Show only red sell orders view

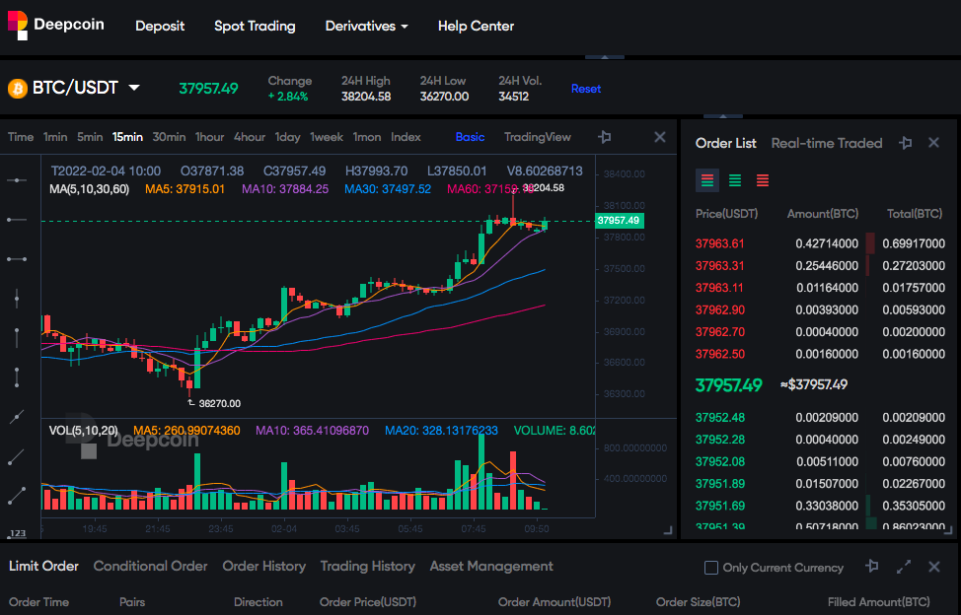(763, 180)
